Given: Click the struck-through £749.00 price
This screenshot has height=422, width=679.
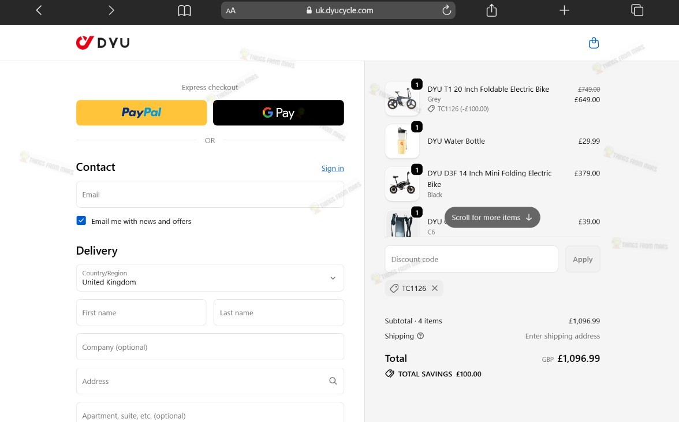Looking at the screenshot, I should pyautogui.click(x=589, y=89).
